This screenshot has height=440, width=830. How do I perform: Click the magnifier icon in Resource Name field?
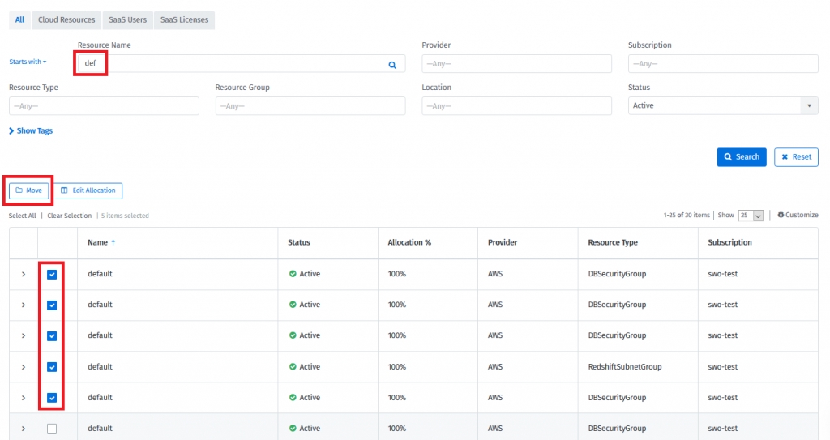[x=392, y=64]
